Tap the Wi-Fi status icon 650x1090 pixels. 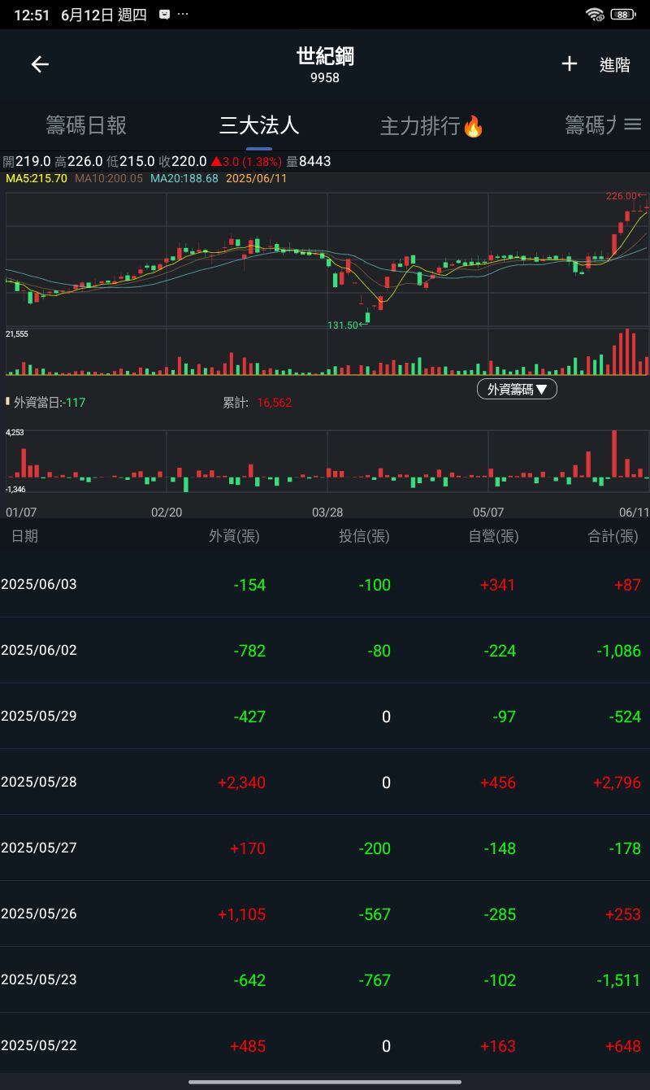coord(595,15)
